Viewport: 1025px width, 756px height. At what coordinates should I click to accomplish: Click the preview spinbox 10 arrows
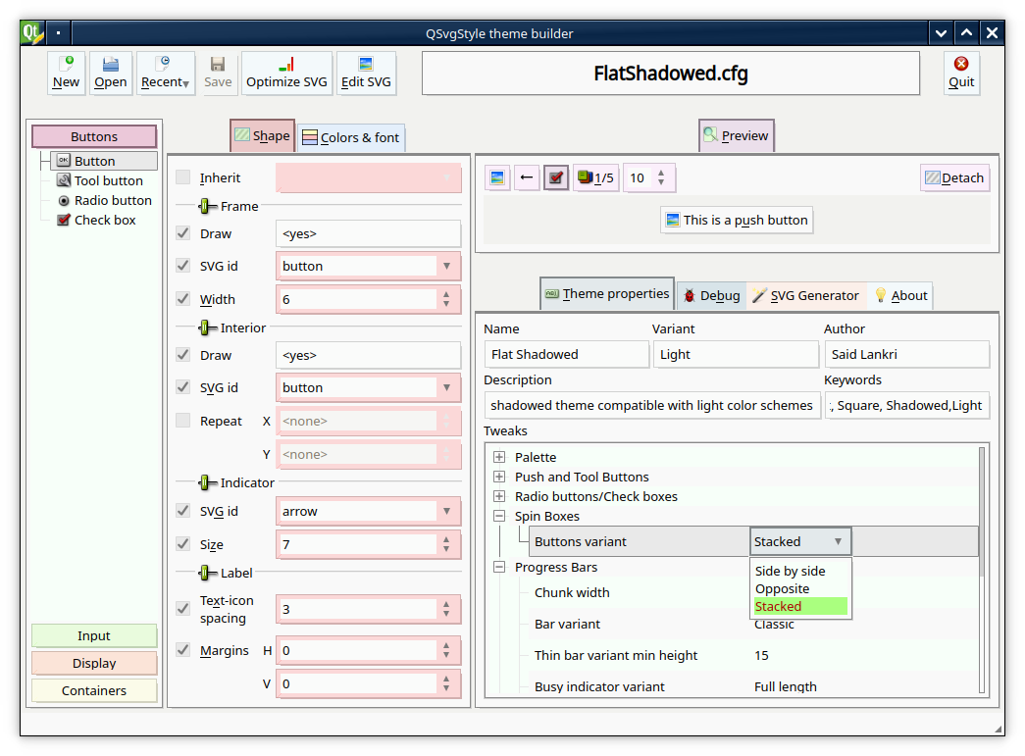[x=661, y=177]
